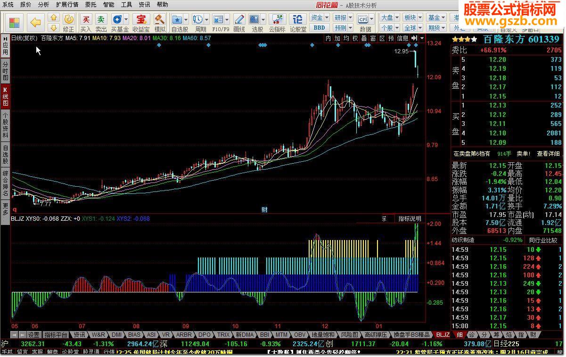
Task: Click the 细 detail tab at bottom right
Action: 459,334
